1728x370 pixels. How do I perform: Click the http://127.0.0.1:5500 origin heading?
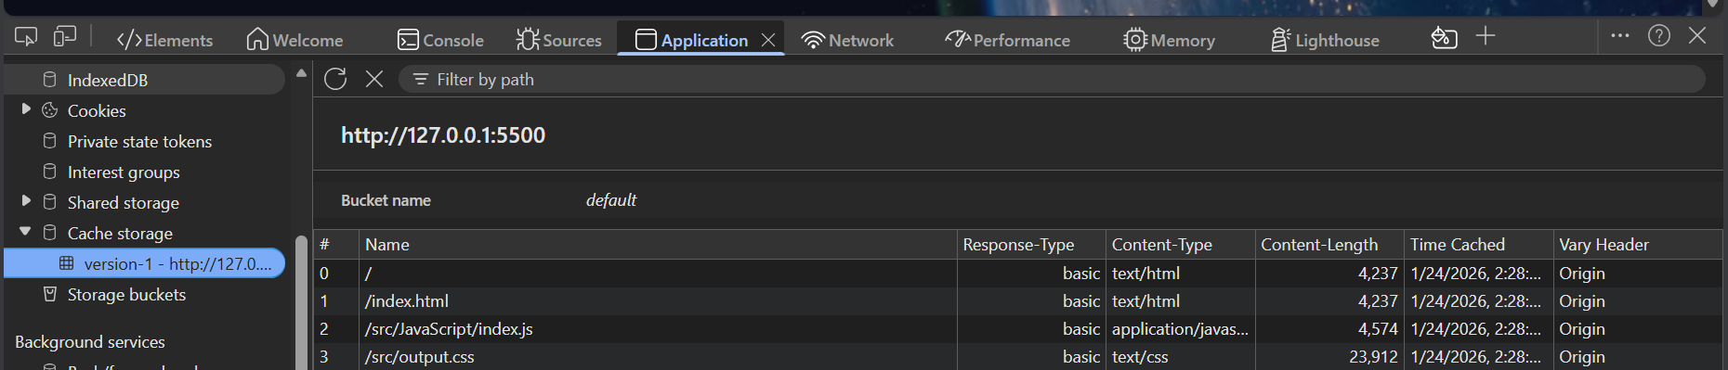coord(443,134)
